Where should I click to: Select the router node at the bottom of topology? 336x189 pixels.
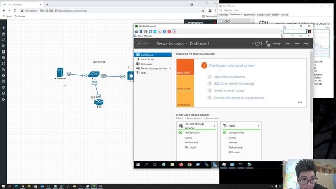(99, 102)
